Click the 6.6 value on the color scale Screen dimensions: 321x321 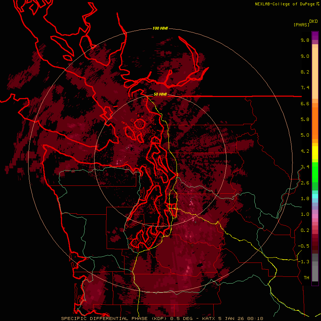pos(305,103)
